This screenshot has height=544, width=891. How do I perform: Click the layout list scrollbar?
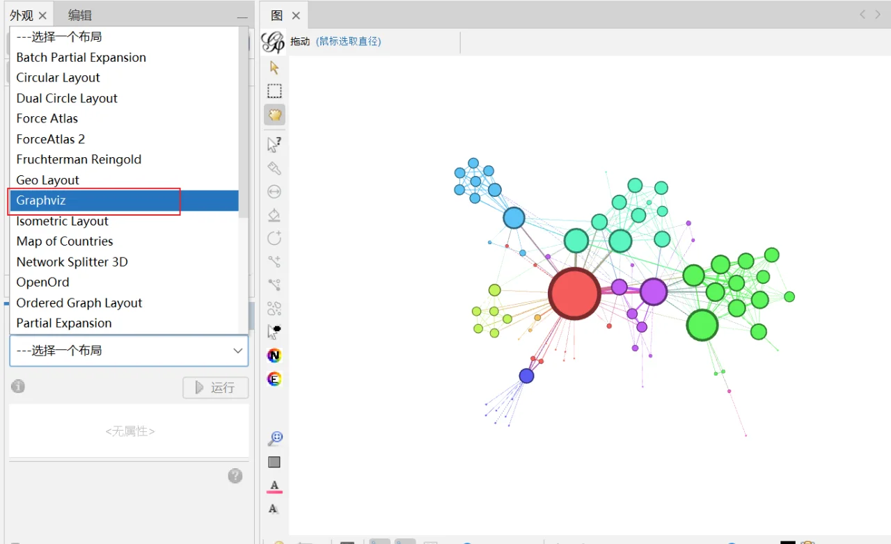pos(244,122)
